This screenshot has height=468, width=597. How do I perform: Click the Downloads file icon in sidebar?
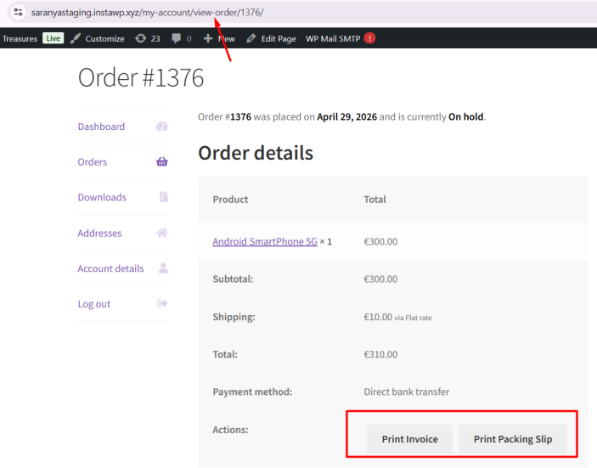(163, 197)
